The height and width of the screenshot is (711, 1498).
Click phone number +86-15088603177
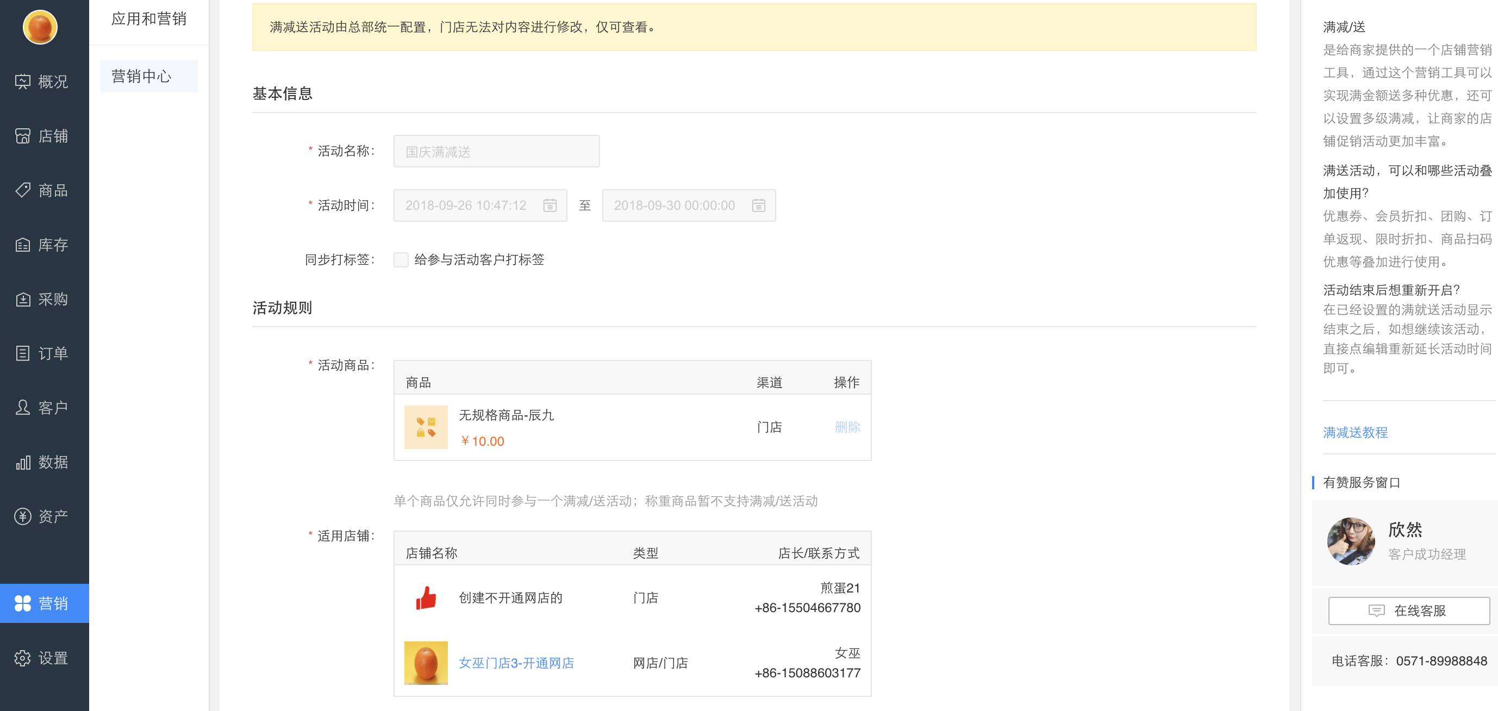pyautogui.click(x=807, y=672)
